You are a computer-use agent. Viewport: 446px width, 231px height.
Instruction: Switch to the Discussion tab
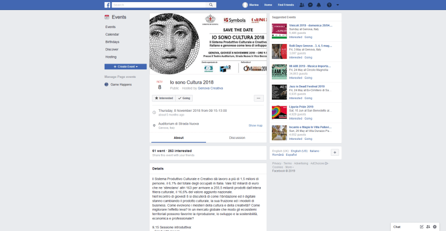pos(237,138)
